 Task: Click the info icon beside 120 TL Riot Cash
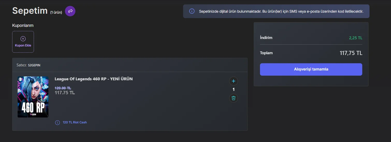tap(57, 122)
